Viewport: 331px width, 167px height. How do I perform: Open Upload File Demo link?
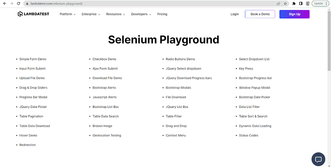pyautogui.click(x=32, y=78)
